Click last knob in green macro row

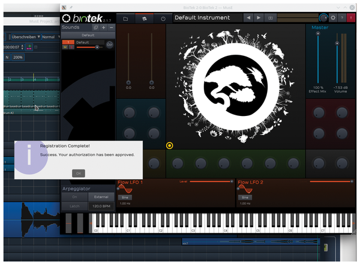click(x=293, y=163)
